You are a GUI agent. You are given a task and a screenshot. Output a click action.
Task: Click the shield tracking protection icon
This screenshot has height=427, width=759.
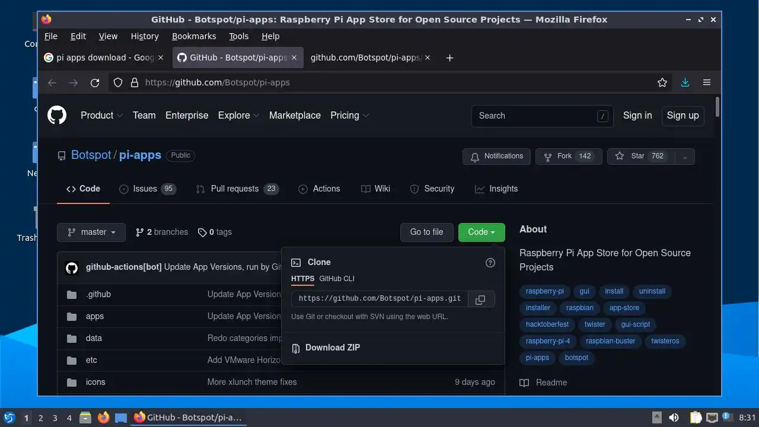click(x=118, y=82)
